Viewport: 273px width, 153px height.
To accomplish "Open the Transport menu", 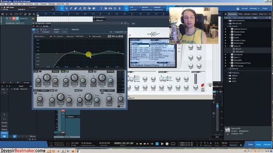I will (44, 4).
